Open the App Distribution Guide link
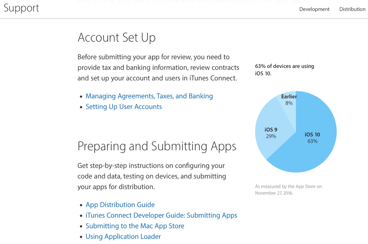This screenshot has width=368, height=244. (120, 205)
